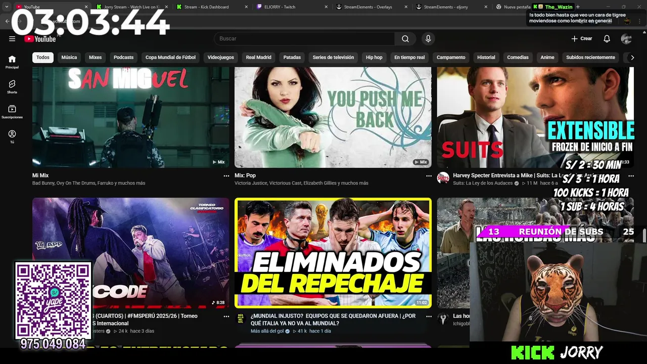
Task: Select the Campamento chip
Action: coord(451,58)
